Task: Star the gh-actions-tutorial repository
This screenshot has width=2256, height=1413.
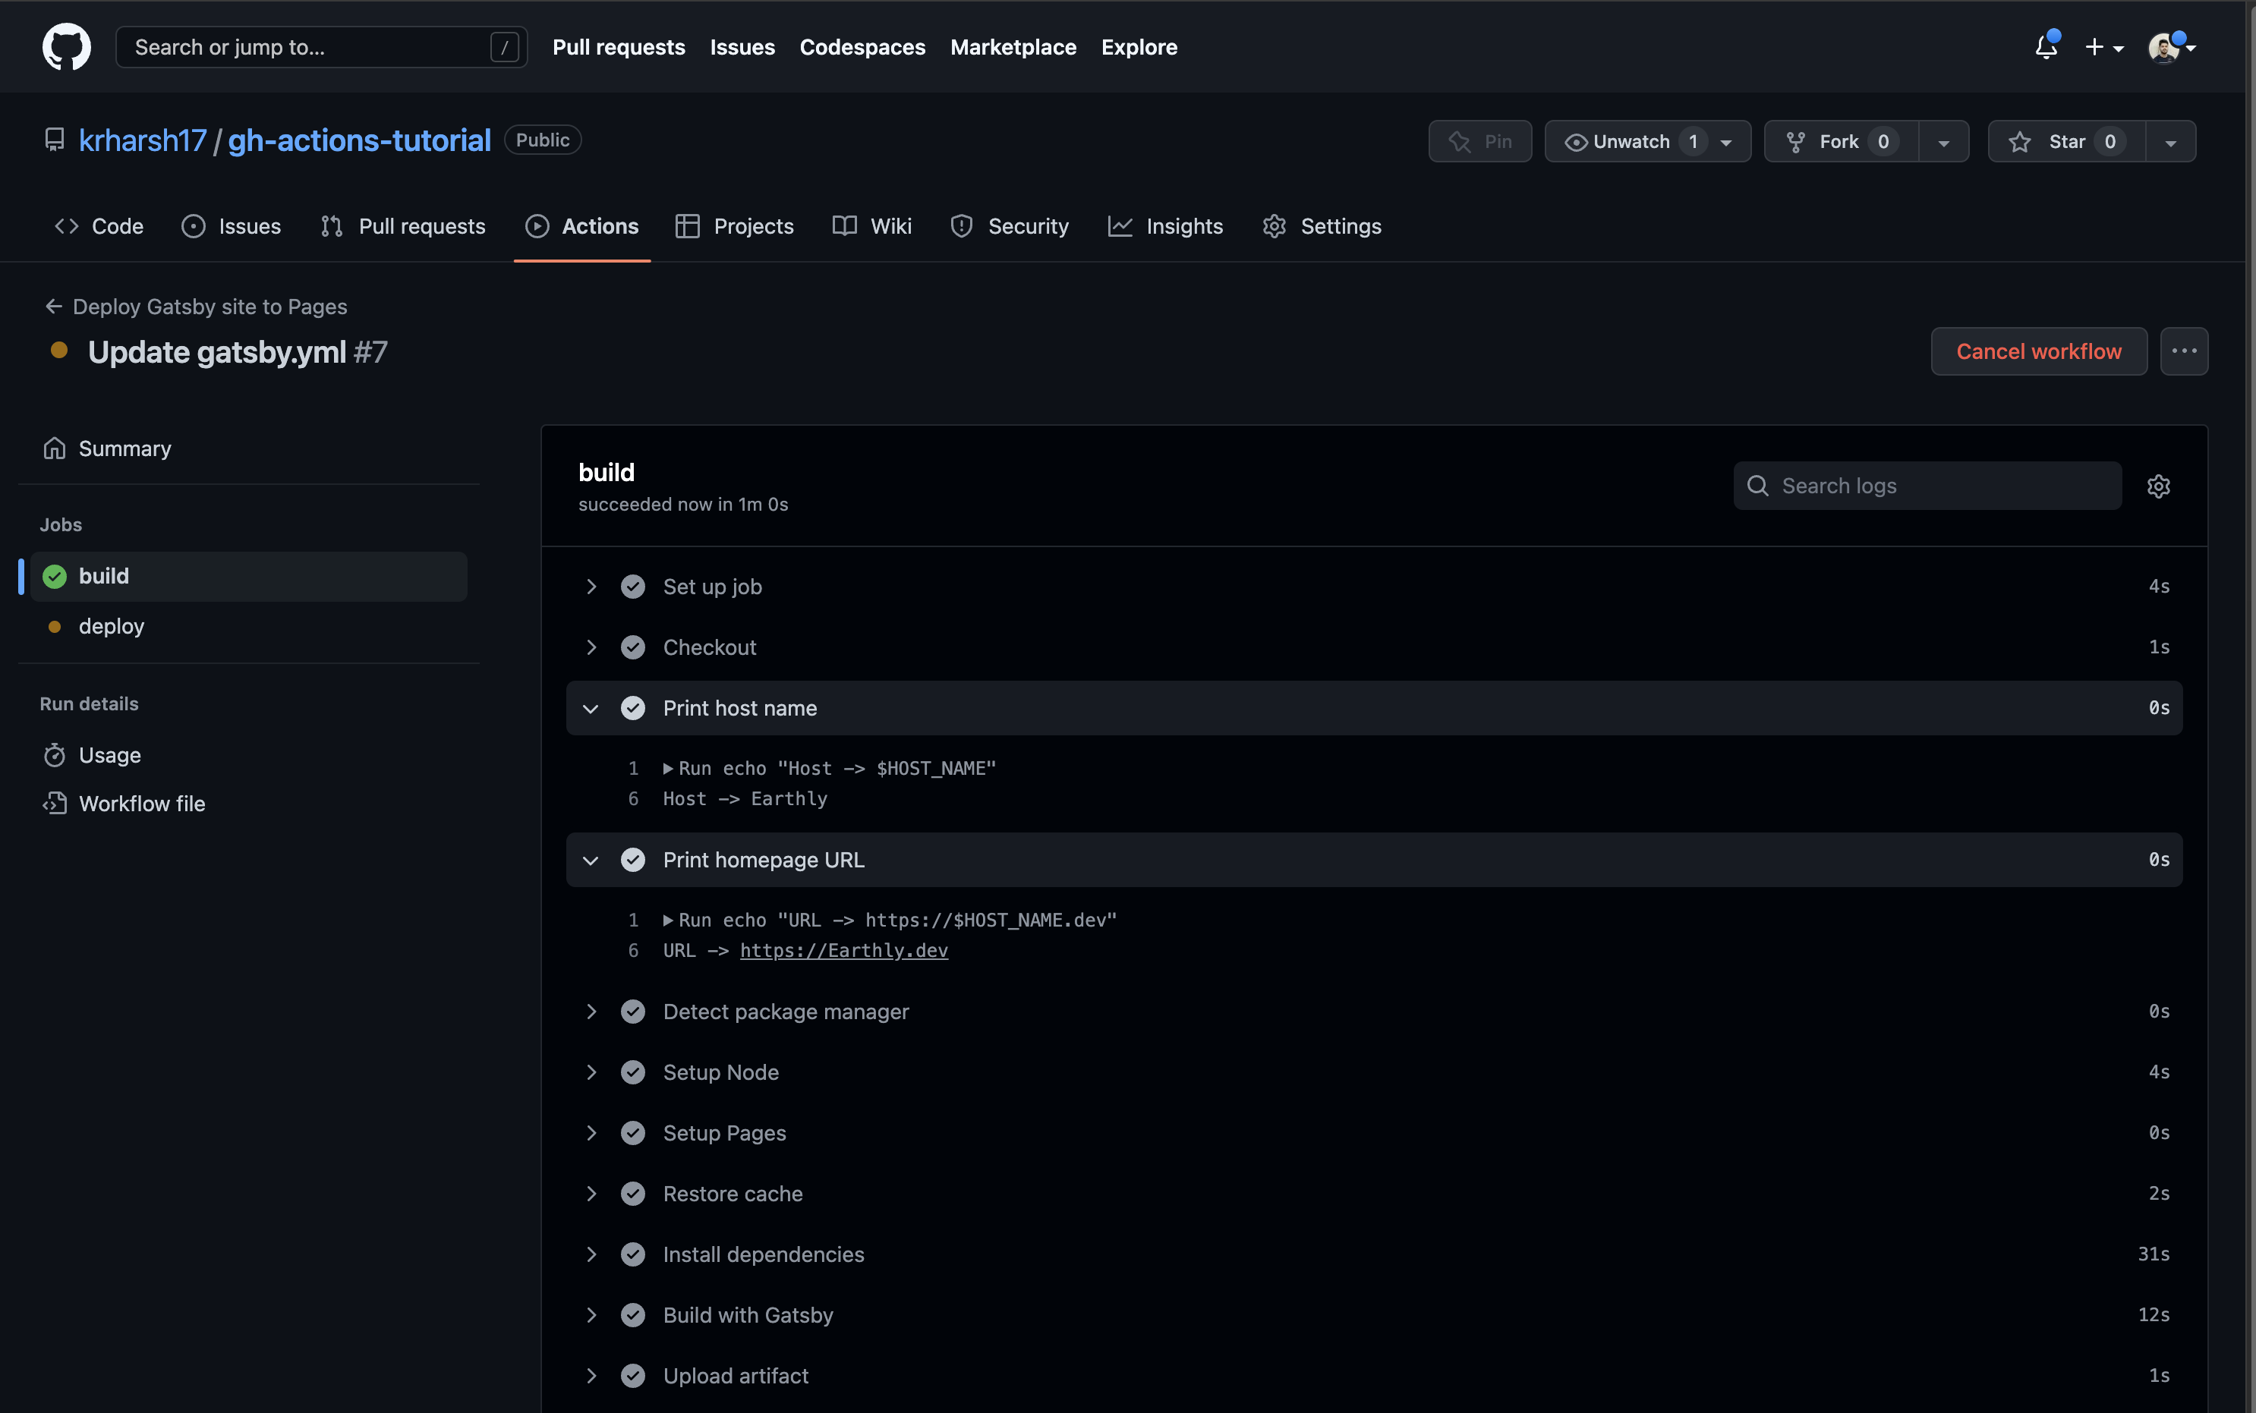Action: 2065,141
